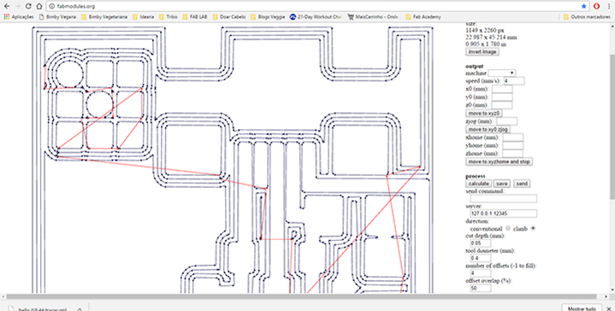Open the machine dropdown
Screen dimensions: 615x311
coord(501,73)
